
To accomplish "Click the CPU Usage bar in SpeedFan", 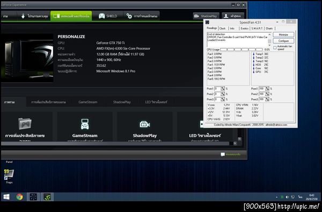I will [241, 50].
